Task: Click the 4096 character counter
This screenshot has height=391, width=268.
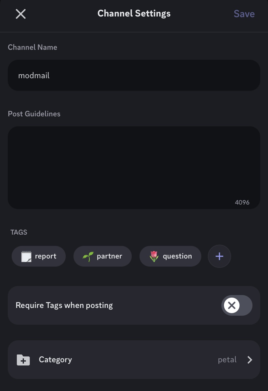Action: (x=242, y=203)
